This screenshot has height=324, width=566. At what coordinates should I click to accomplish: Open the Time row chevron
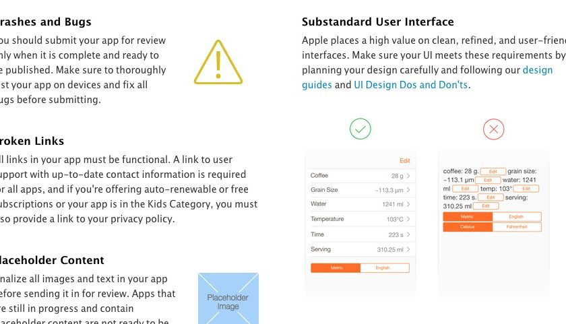pyautogui.click(x=408, y=234)
